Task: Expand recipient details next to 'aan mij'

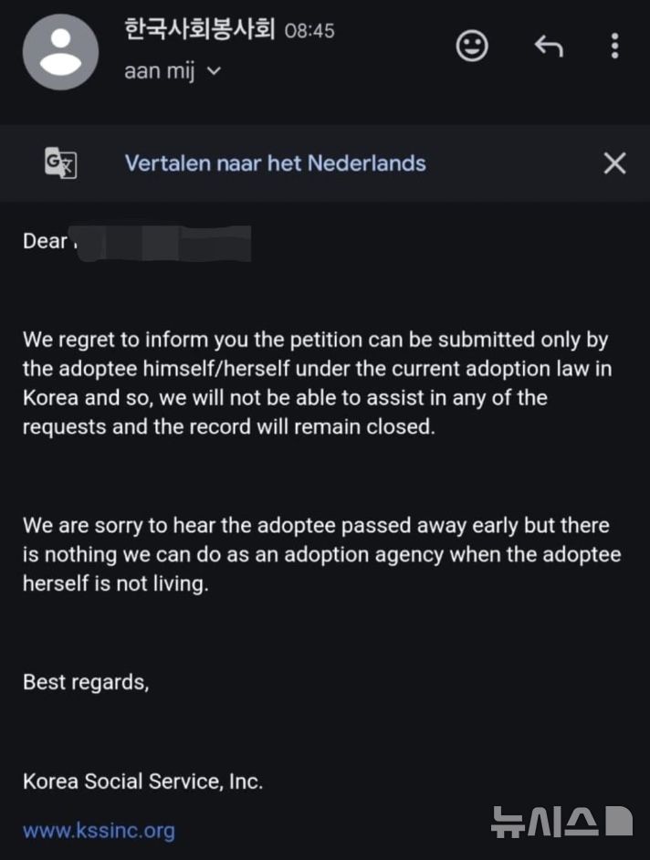Action: pyautogui.click(x=214, y=70)
